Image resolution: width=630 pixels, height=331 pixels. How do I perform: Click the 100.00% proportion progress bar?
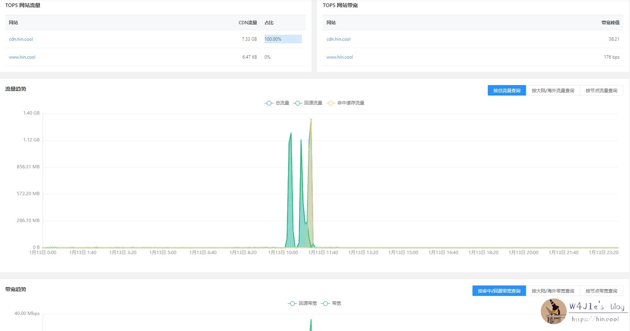click(283, 39)
